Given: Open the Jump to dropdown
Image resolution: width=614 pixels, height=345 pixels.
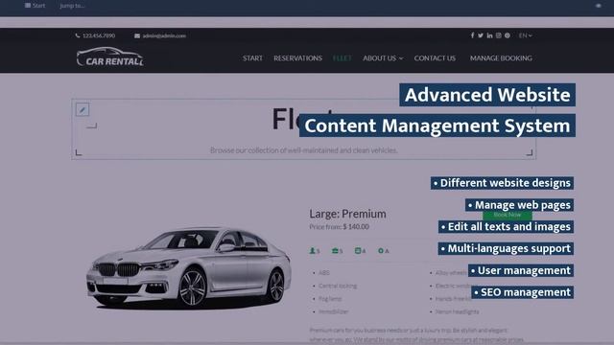Looking at the screenshot, I should click(x=72, y=6).
